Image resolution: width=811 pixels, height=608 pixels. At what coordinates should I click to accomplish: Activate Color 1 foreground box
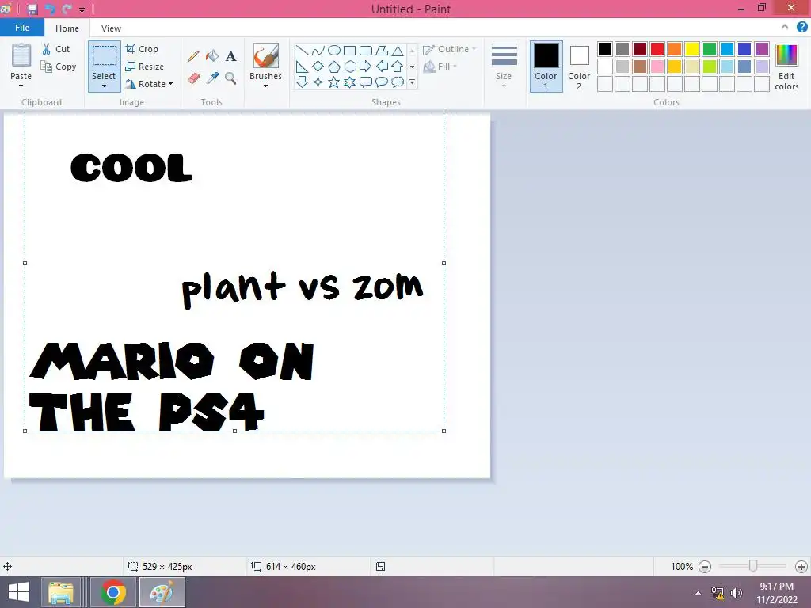tap(546, 66)
